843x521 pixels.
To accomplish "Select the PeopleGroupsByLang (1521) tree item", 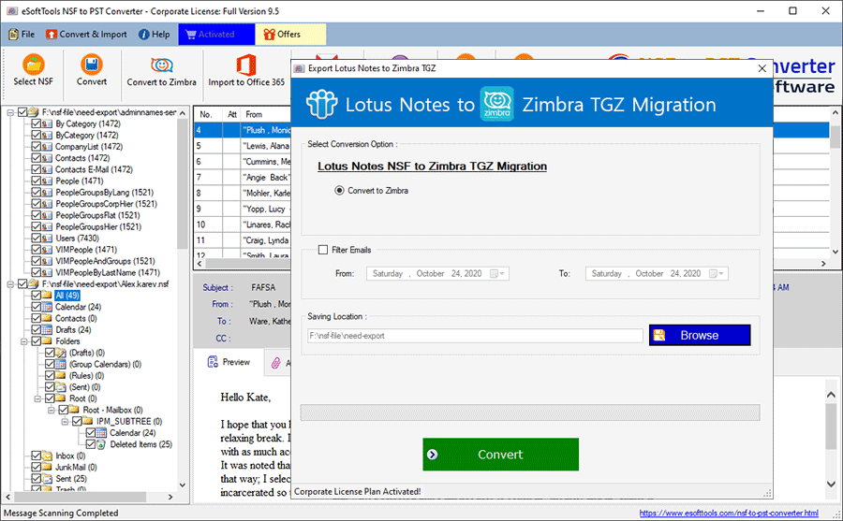I will pyautogui.click(x=104, y=193).
